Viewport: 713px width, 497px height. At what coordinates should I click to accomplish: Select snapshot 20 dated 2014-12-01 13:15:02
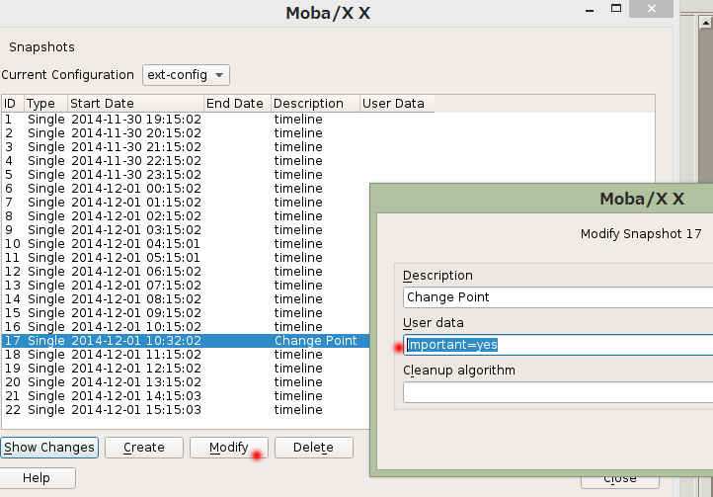(186, 381)
